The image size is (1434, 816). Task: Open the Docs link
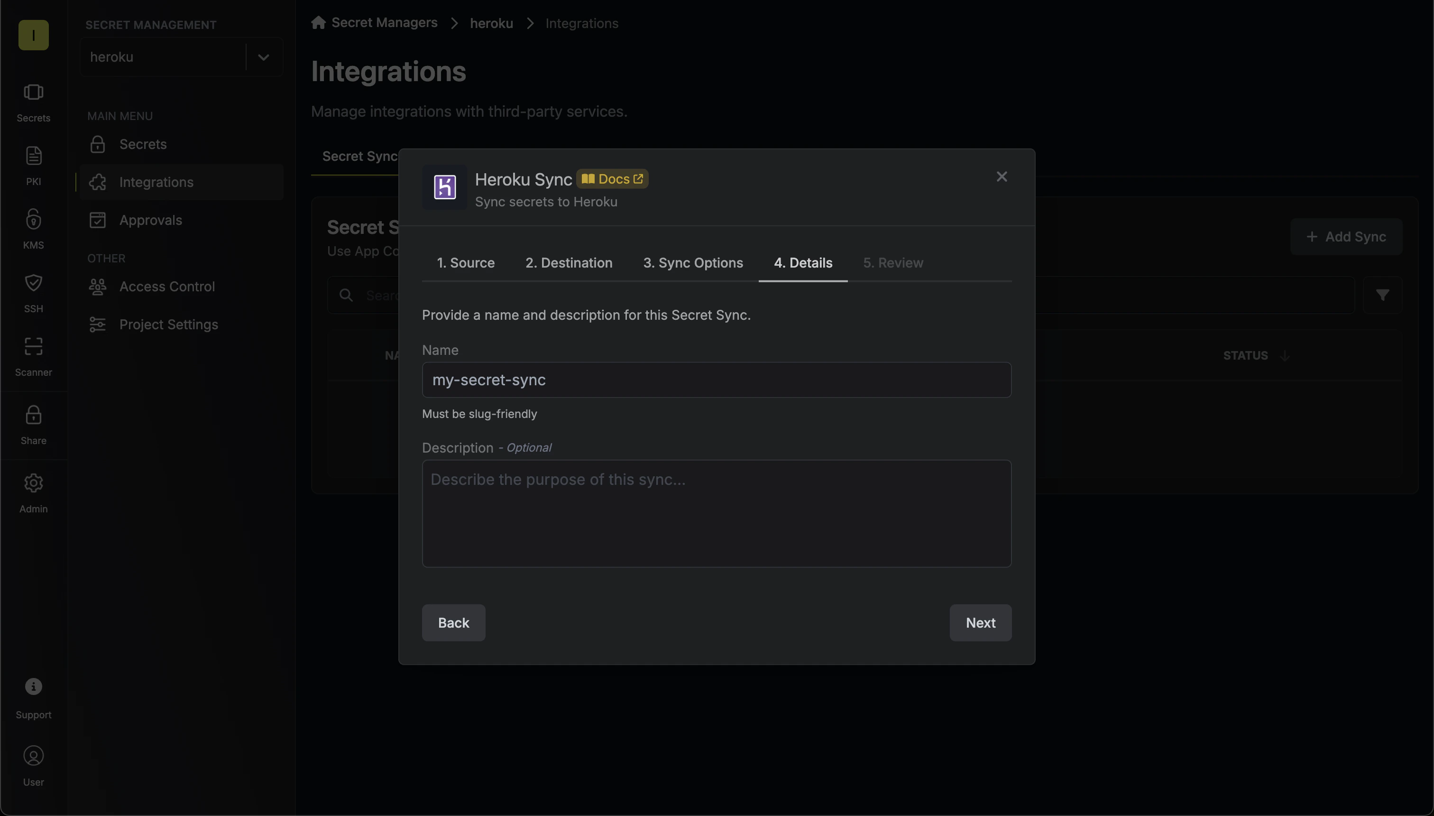click(612, 179)
